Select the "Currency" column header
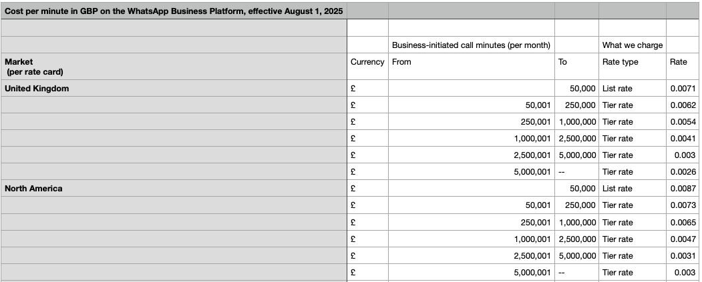The height and width of the screenshot is (282, 702). point(367,62)
